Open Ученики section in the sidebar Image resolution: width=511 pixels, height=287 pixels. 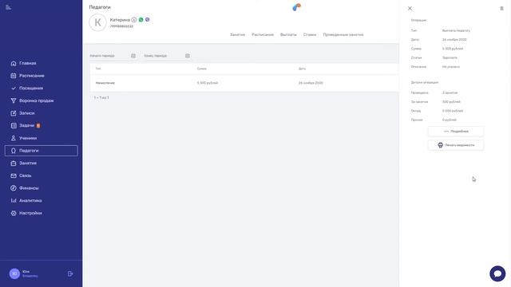coord(28,138)
